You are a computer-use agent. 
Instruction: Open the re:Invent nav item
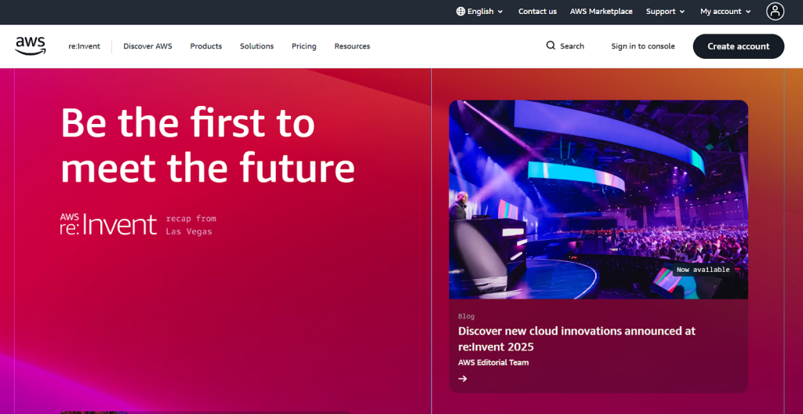pyautogui.click(x=84, y=46)
